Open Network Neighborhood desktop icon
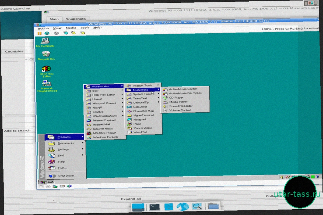This screenshot has width=323, height=215. pyautogui.click(x=47, y=86)
